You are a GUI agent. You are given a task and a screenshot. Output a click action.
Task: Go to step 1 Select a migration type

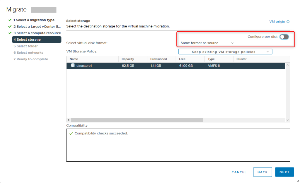point(34,20)
